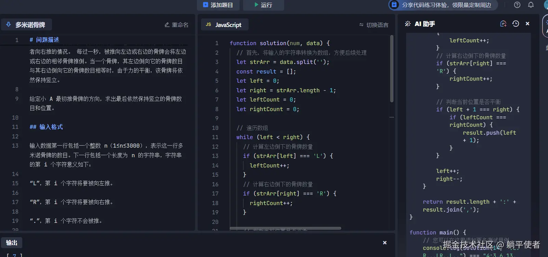Click the JS badge icon on tab
The width and height of the screenshot is (548, 257).
coord(209,25)
